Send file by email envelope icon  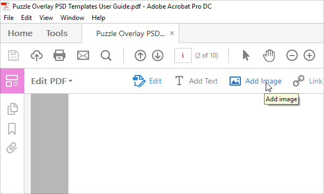[x=83, y=56]
